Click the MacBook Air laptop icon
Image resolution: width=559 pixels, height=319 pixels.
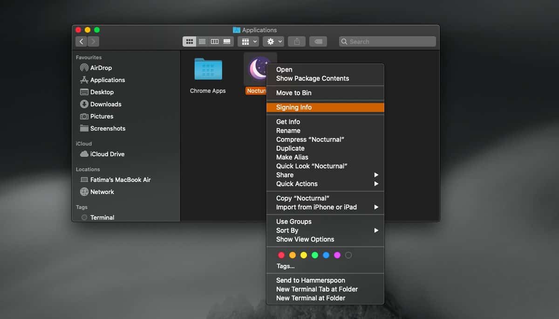tap(84, 180)
